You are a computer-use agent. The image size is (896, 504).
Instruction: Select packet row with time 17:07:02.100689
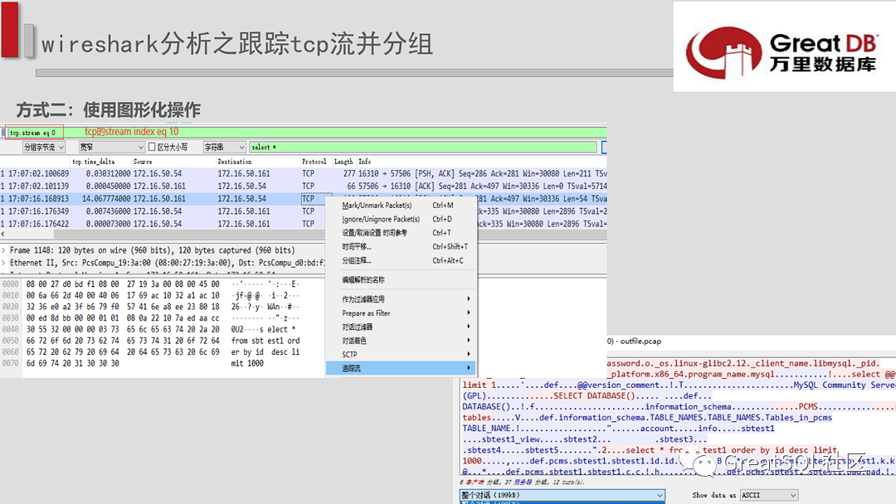point(304,173)
